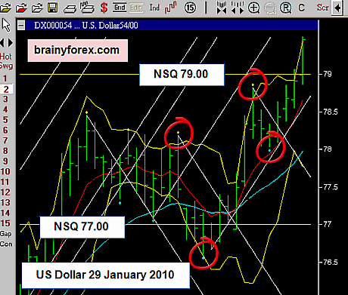Toggle the Grid display button
Screen dimensions: 348x295
click(x=120, y=8)
